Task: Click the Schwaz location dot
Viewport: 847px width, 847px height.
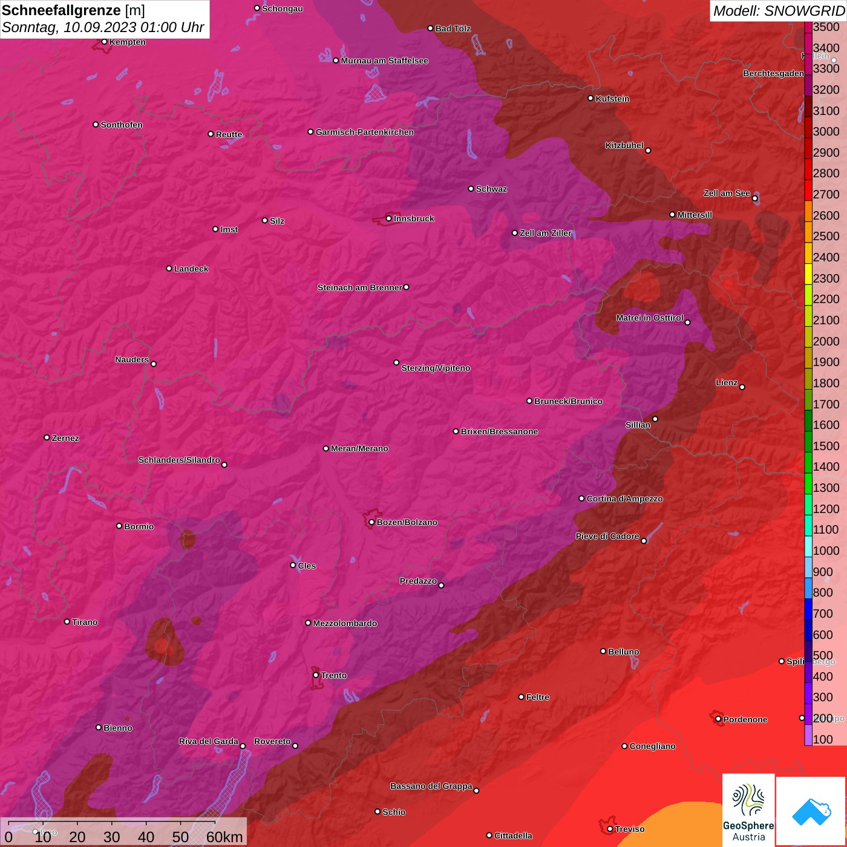Action: [471, 188]
